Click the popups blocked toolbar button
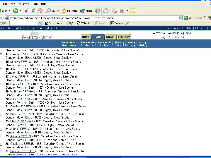The height and width of the screenshot is (158, 211). (84, 23)
